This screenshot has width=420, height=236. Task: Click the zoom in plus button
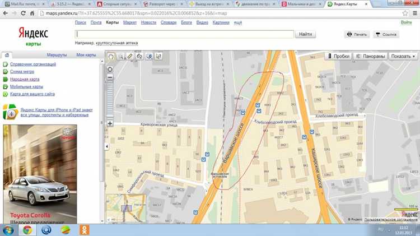(x=110, y=123)
